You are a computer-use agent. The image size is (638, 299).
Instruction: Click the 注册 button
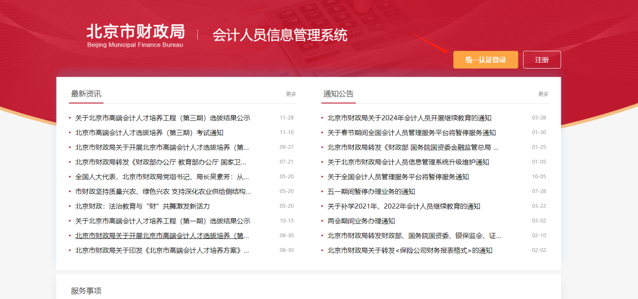(x=542, y=60)
